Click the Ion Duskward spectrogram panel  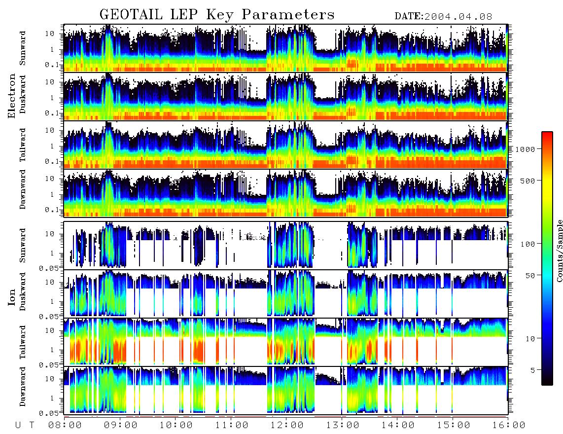[286, 293]
